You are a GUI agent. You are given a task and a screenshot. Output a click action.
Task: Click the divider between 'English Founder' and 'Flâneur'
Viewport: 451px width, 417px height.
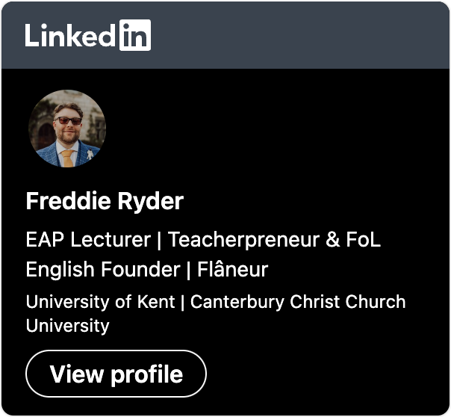point(189,270)
